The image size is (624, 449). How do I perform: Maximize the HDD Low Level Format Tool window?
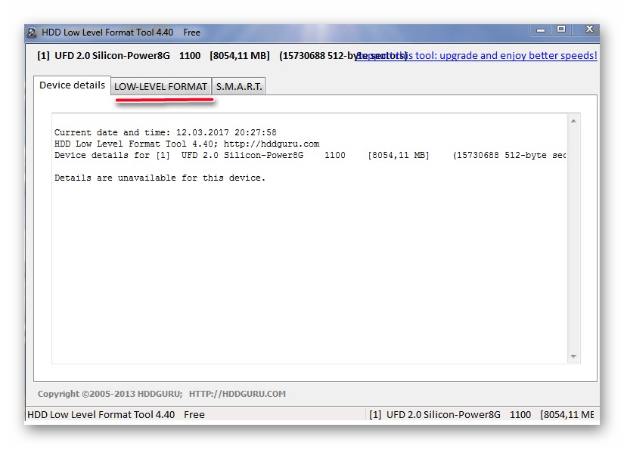561,29
